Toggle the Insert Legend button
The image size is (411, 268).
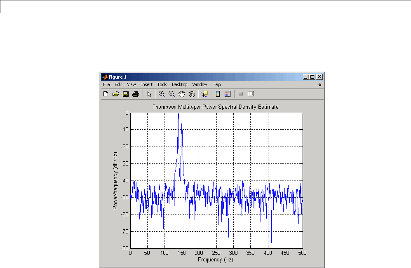(x=228, y=94)
